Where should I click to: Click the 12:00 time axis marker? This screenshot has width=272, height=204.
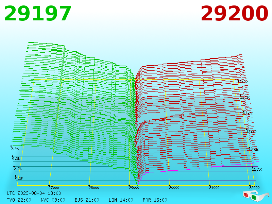pyautogui.click(x=242, y=82)
